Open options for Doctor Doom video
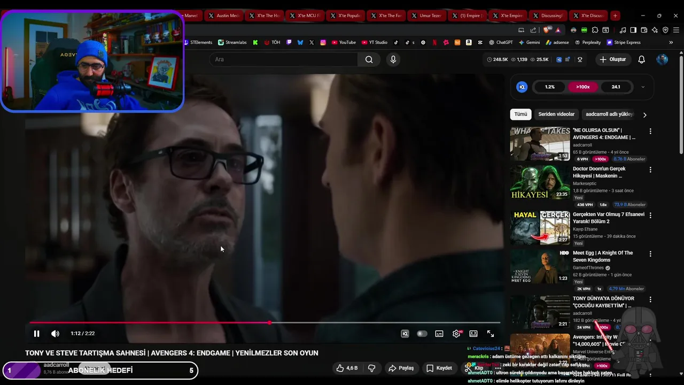 [x=650, y=170]
